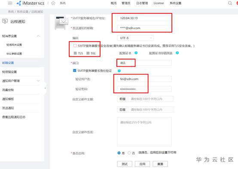The image size is (238, 169).
Task: Open the 概览 top menu
Action: 114,3
